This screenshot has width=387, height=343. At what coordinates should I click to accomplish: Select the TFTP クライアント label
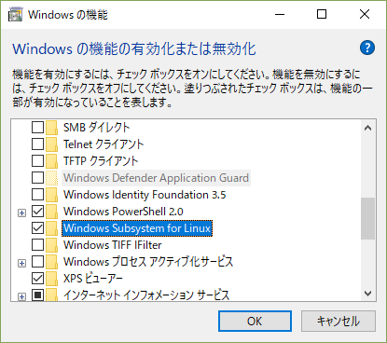coord(101,161)
